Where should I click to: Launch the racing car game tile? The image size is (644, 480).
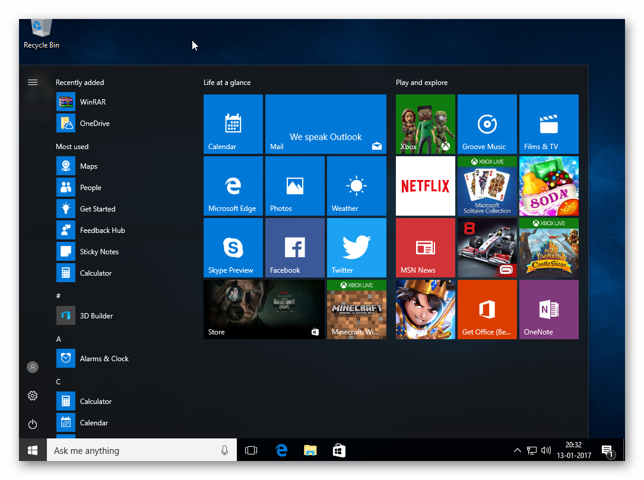487,248
